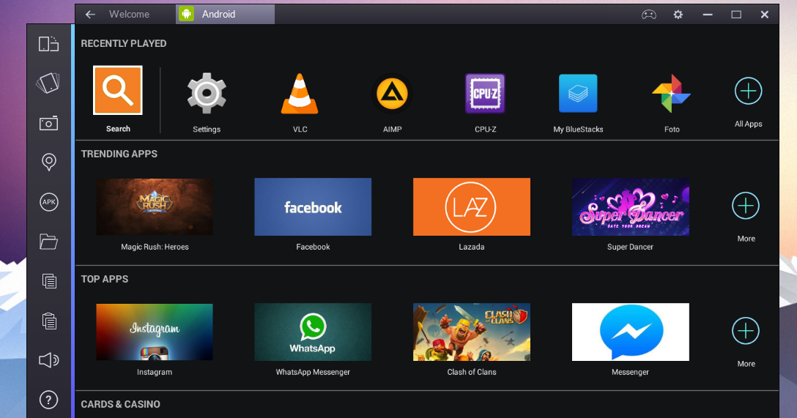Open the Super Dancer banner
Screen dimensions: 797x418
pyautogui.click(x=630, y=206)
